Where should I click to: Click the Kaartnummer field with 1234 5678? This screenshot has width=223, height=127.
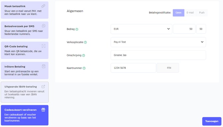[x=133, y=68]
